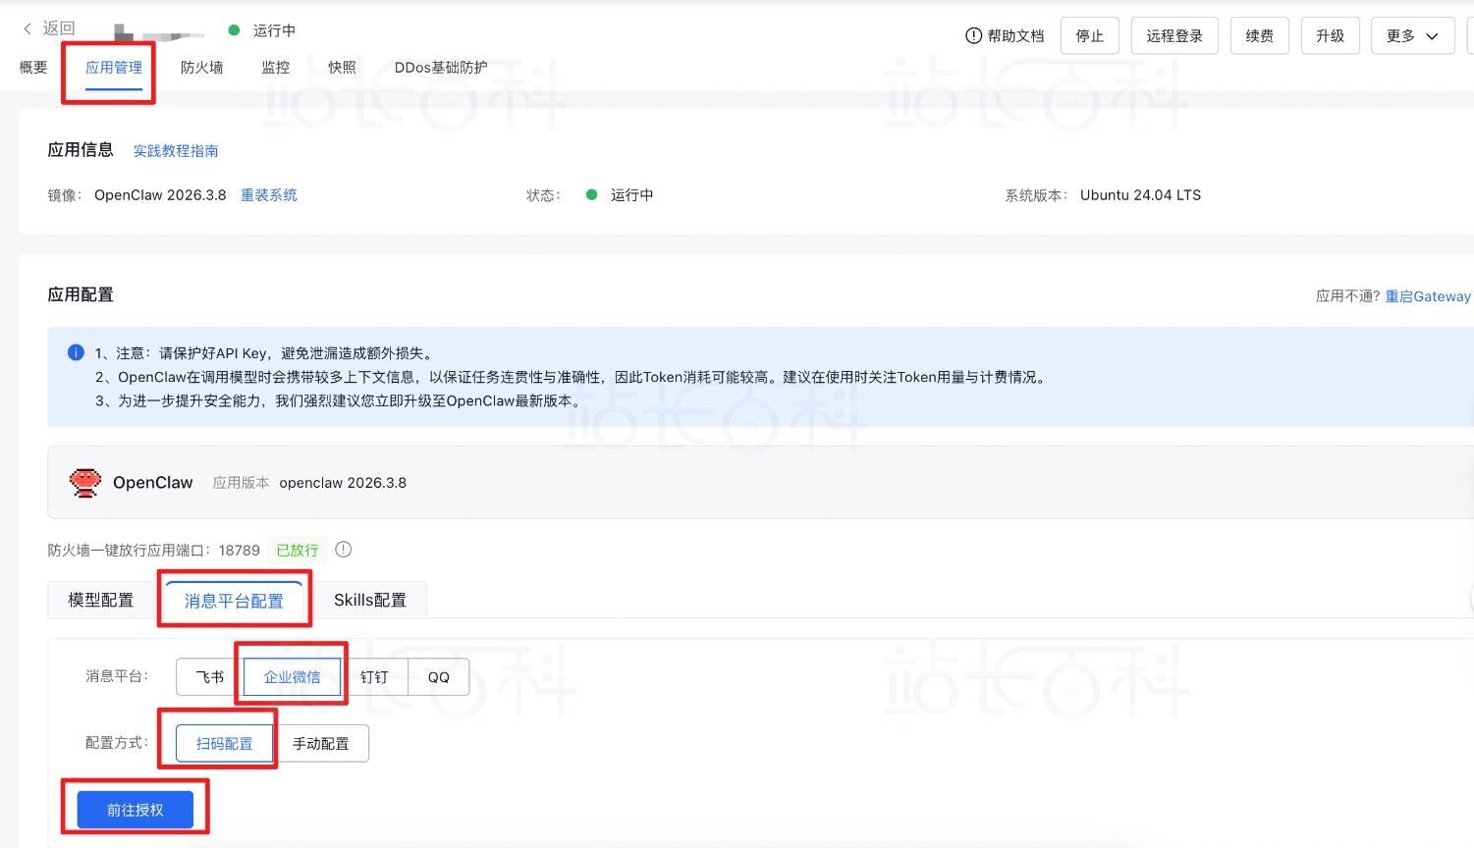Switch to the 概要 tab
Viewport: 1474px width, 848px height.
(x=33, y=67)
